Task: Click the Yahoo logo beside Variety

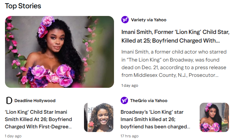Action: coord(125,20)
